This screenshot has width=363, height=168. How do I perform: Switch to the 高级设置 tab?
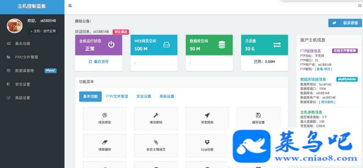click(167, 97)
